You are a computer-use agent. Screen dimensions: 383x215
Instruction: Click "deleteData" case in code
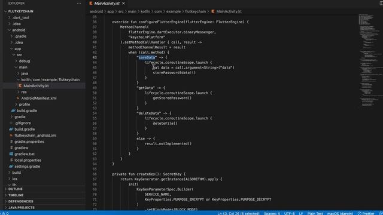149,113
